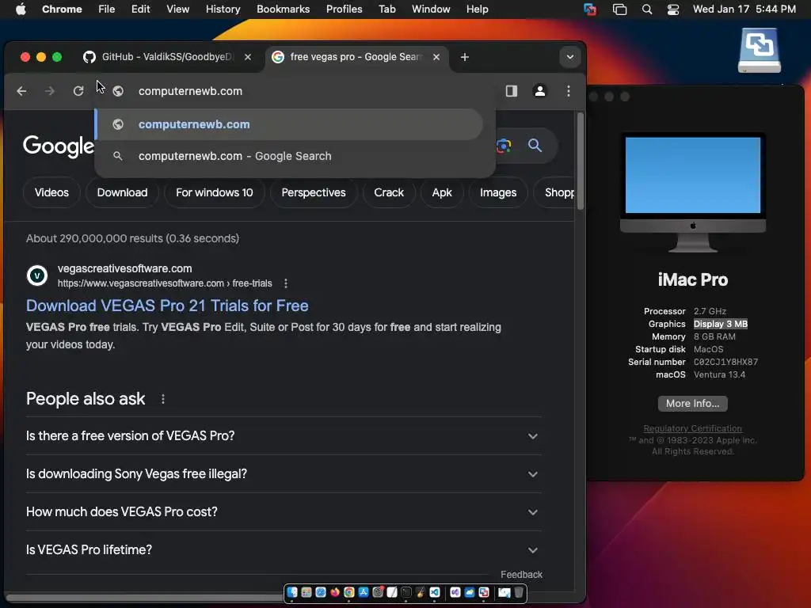This screenshot has width=811, height=608.
Task: Open the Bookmarks menu
Action: [x=283, y=9]
